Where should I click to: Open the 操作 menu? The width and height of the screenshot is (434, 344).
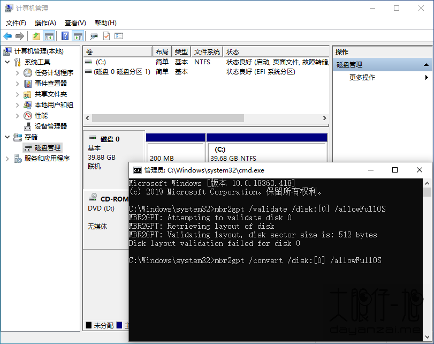(45, 24)
